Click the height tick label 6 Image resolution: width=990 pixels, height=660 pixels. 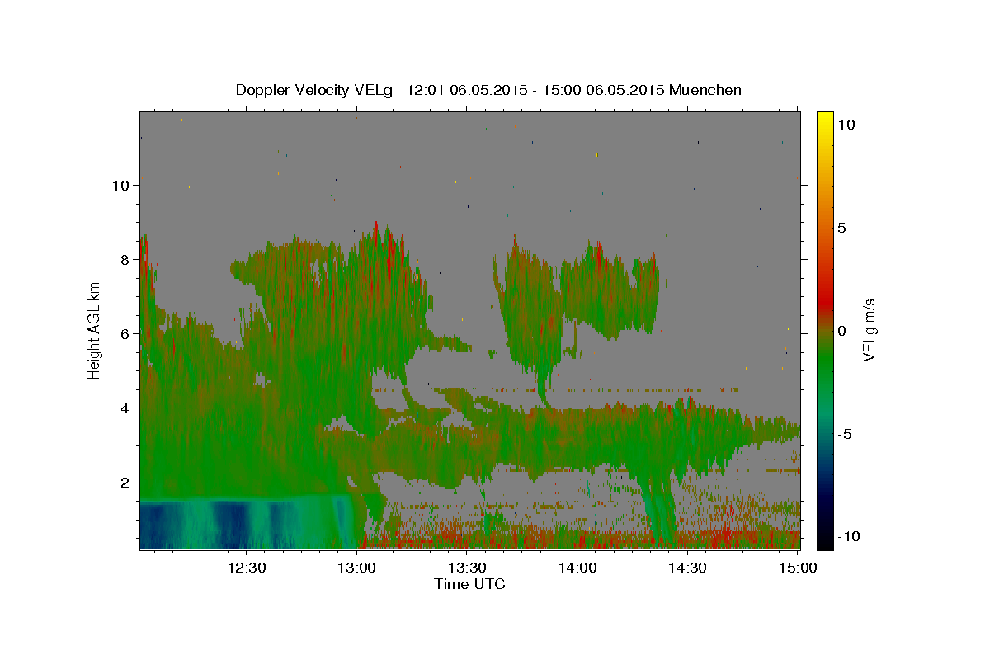[126, 334]
